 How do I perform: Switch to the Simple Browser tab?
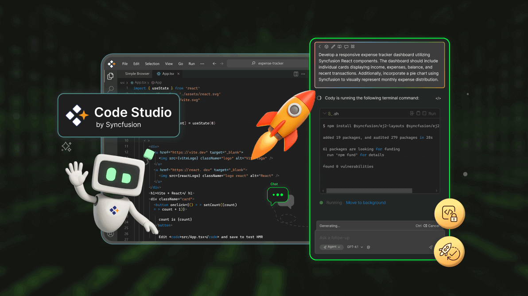coord(137,74)
